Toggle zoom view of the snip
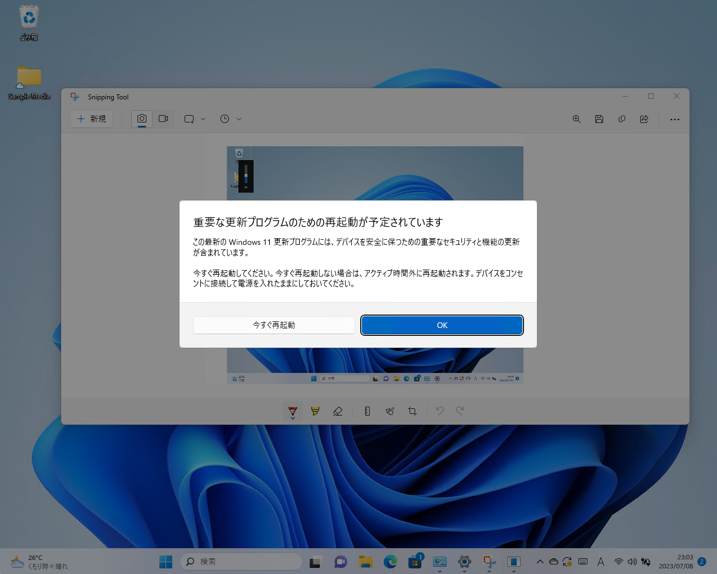The width and height of the screenshot is (717, 574). 577,119
